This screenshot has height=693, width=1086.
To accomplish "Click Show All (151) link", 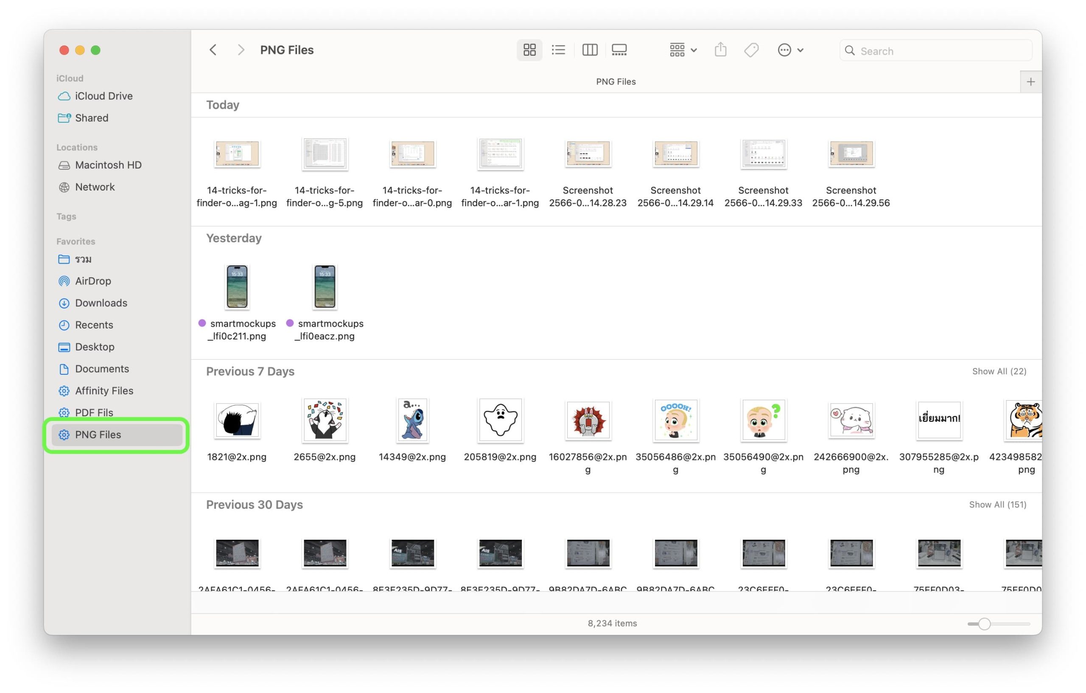I will click(998, 505).
